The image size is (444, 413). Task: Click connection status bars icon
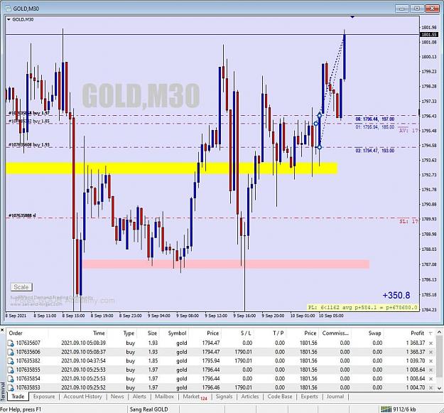[x=386, y=409]
